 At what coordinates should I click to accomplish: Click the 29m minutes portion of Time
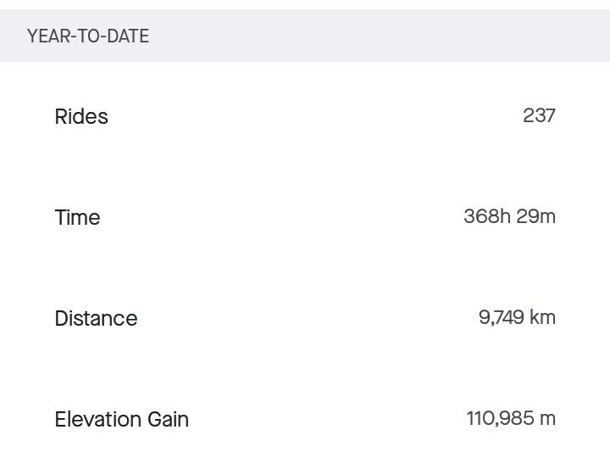(536, 216)
